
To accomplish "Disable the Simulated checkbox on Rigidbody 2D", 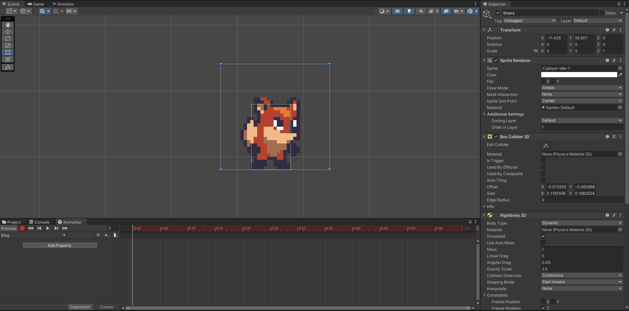I will click(543, 236).
